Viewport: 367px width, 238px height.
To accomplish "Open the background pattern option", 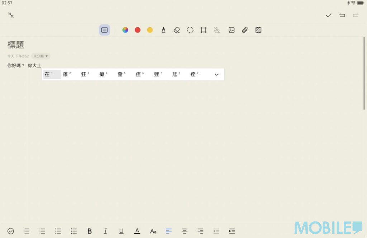I will tap(258, 30).
